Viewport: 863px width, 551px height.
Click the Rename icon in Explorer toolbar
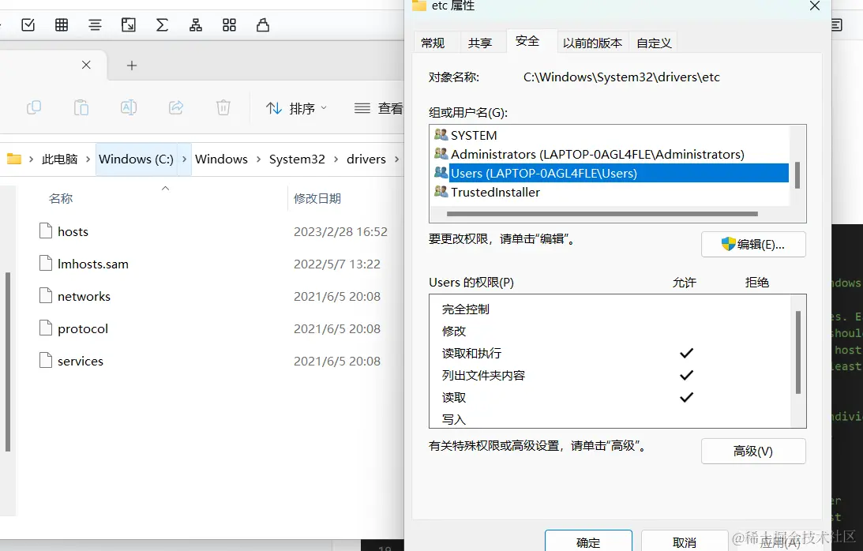click(x=129, y=107)
